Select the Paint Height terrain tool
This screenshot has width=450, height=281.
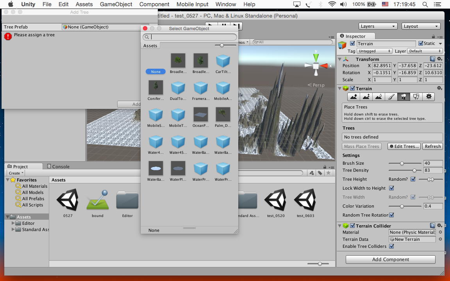[x=366, y=97]
